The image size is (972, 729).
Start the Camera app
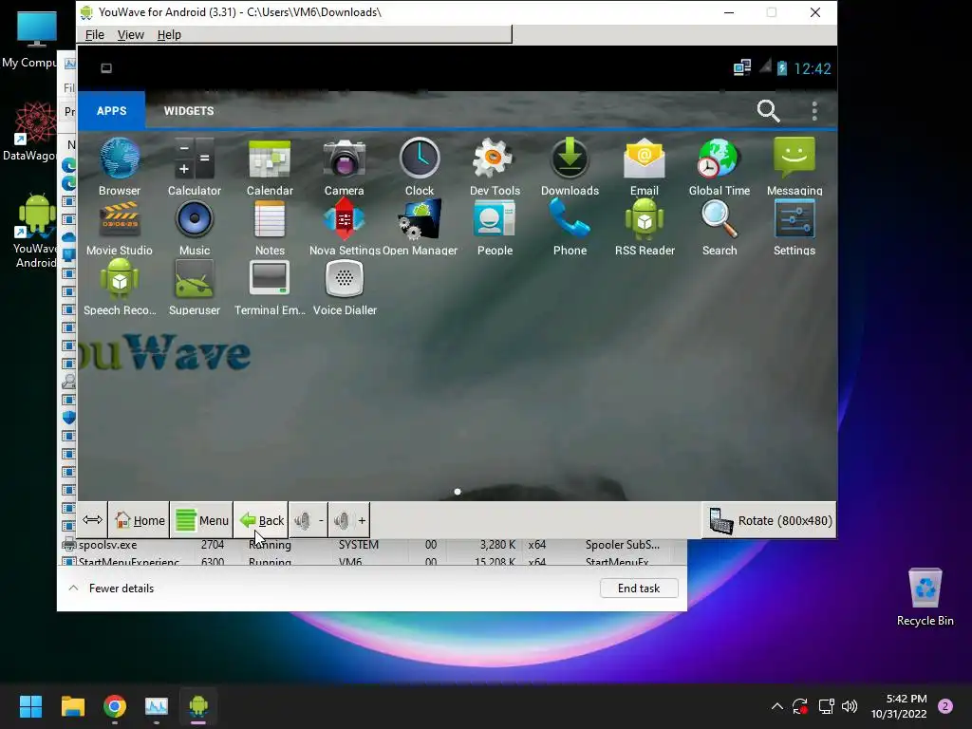[344, 166]
